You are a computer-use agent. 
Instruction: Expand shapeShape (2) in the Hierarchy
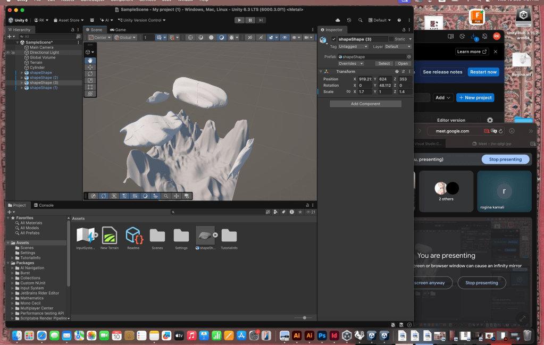pyautogui.click(x=22, y=78)
